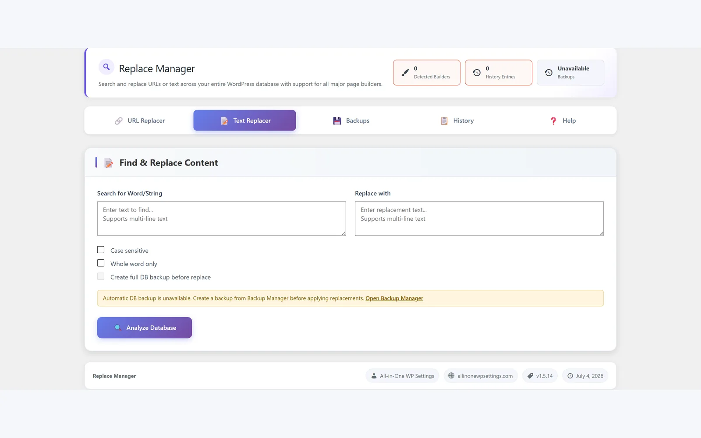Screen dimensions: 701x438
Task: Click the URL Replacer link icon
Action: click(x=119, y=121)
